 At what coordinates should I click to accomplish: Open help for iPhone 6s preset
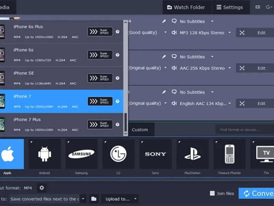(x=117, y=55)
